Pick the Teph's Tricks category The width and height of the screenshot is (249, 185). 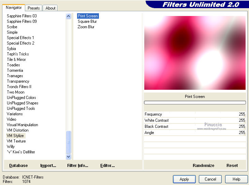18,54
